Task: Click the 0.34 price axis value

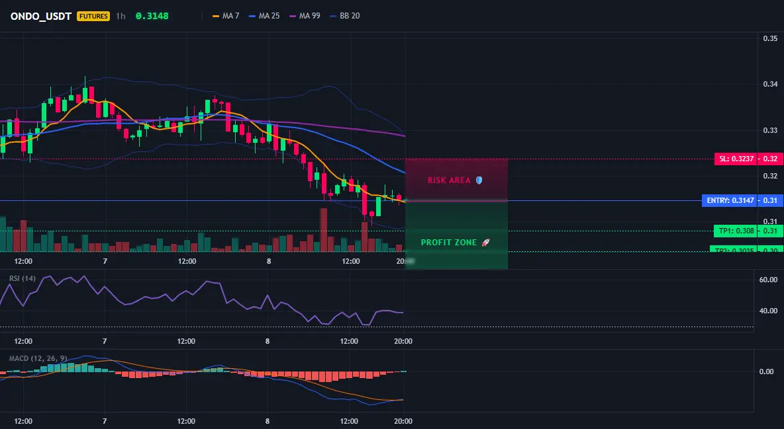Action: [x=770, y=84]
